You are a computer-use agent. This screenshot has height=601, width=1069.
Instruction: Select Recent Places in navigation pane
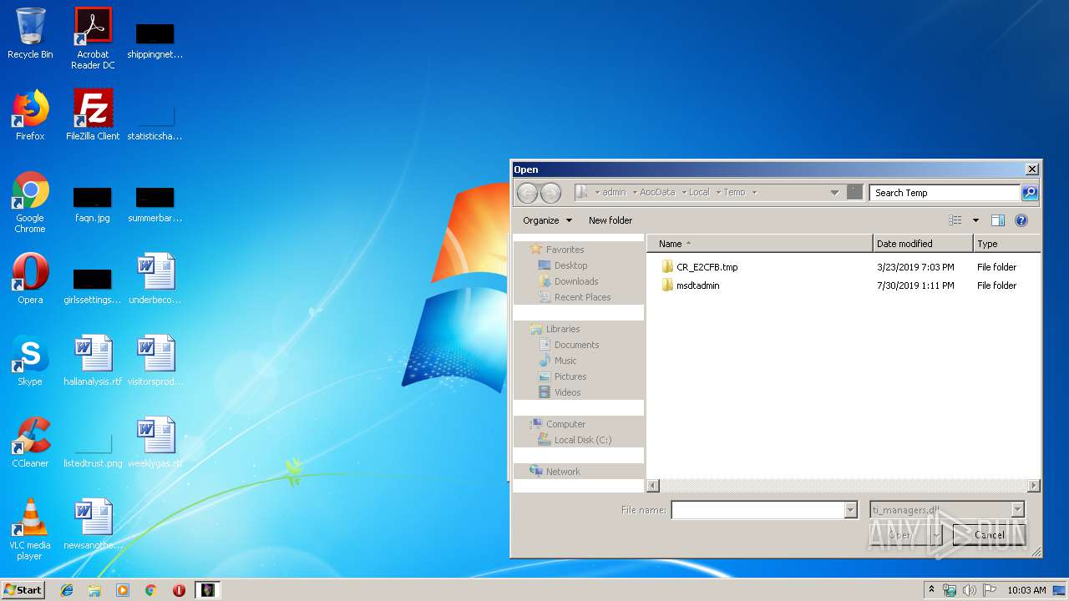582,297
